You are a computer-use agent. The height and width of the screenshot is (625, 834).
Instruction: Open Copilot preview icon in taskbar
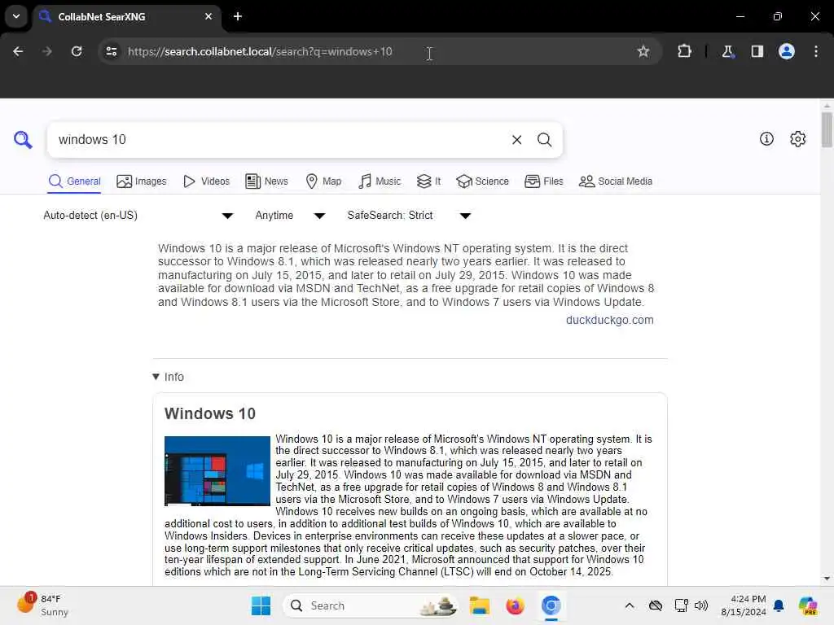point(808,605)
